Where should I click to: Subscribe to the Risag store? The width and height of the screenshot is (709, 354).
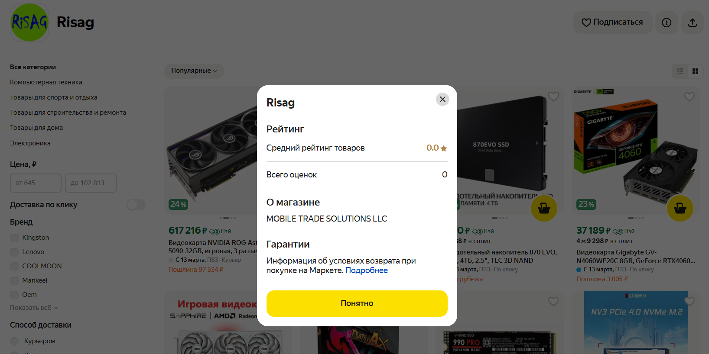coord(612,23)
